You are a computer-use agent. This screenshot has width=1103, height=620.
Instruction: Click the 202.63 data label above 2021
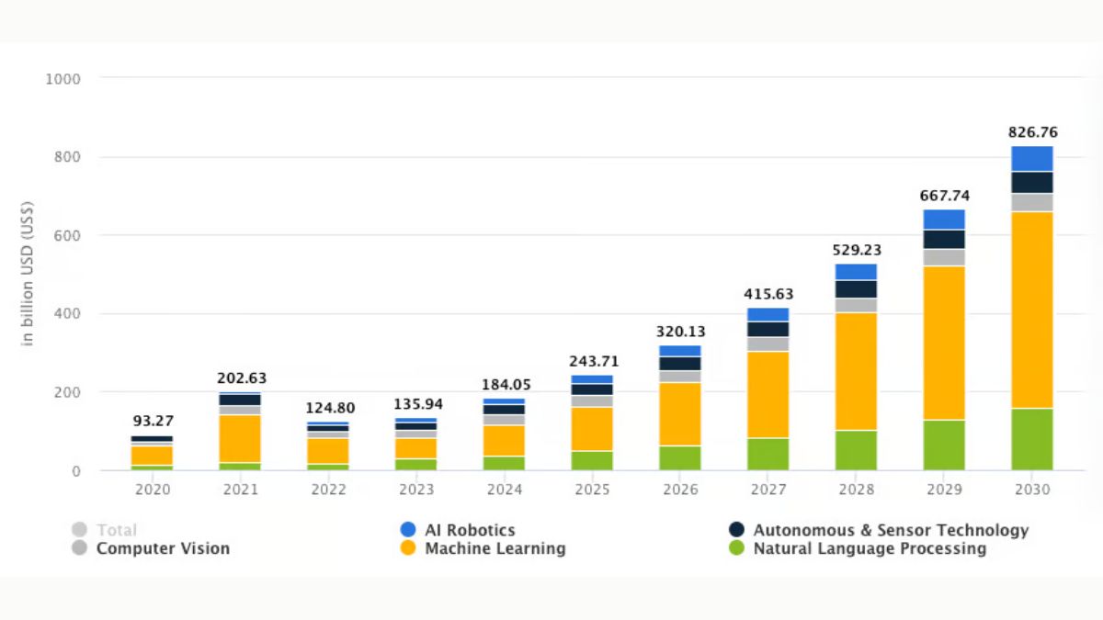240,378
